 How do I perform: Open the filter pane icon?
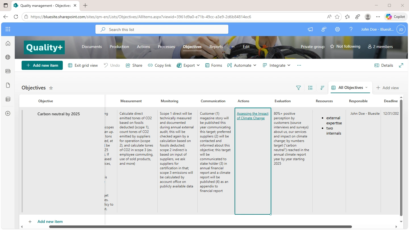point(298,88)
